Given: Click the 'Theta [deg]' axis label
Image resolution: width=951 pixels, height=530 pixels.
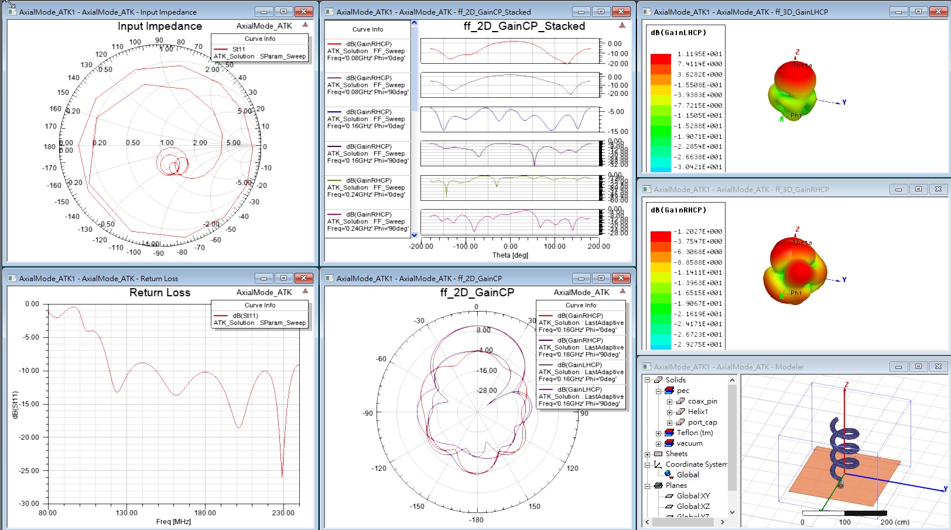Looking at the screenshot, I should [x=510, y=255].
